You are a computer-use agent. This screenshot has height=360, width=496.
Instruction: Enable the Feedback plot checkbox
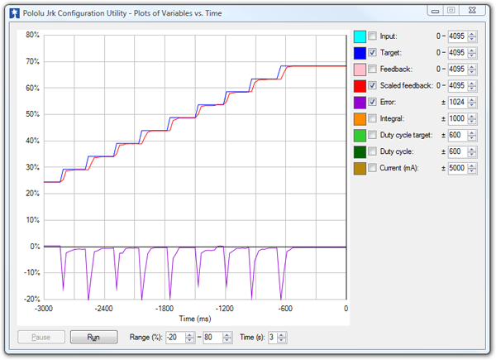[x=372, y=70]
